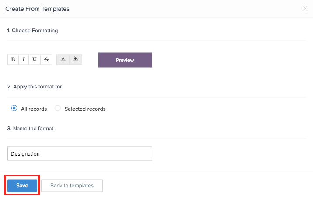Click the word Designation in the name box
The height and width of the screenshot is (197, 313).
pos(25,154)
